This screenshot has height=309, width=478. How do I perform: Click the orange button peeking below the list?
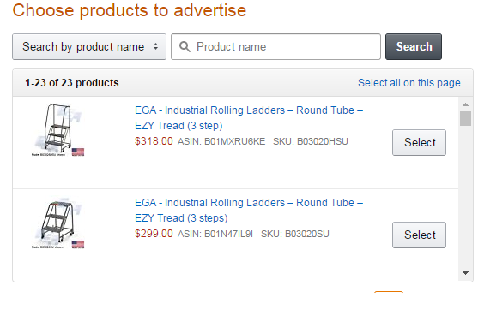tap(389, 292)
